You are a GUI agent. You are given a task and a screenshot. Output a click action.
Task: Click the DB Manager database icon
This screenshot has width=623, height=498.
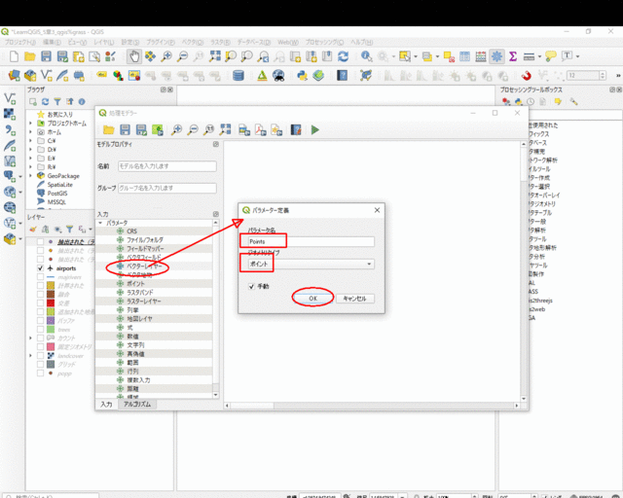tap(238, 76)
